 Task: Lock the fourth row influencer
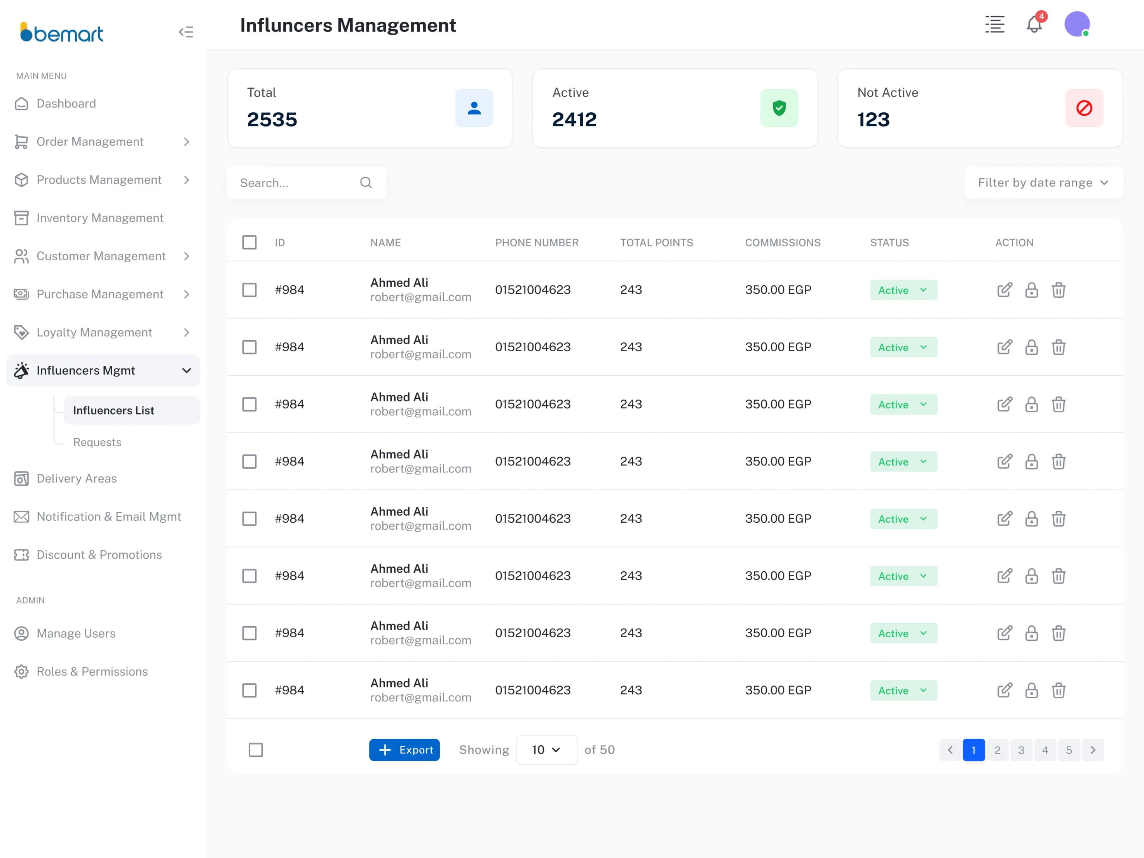1031,461
